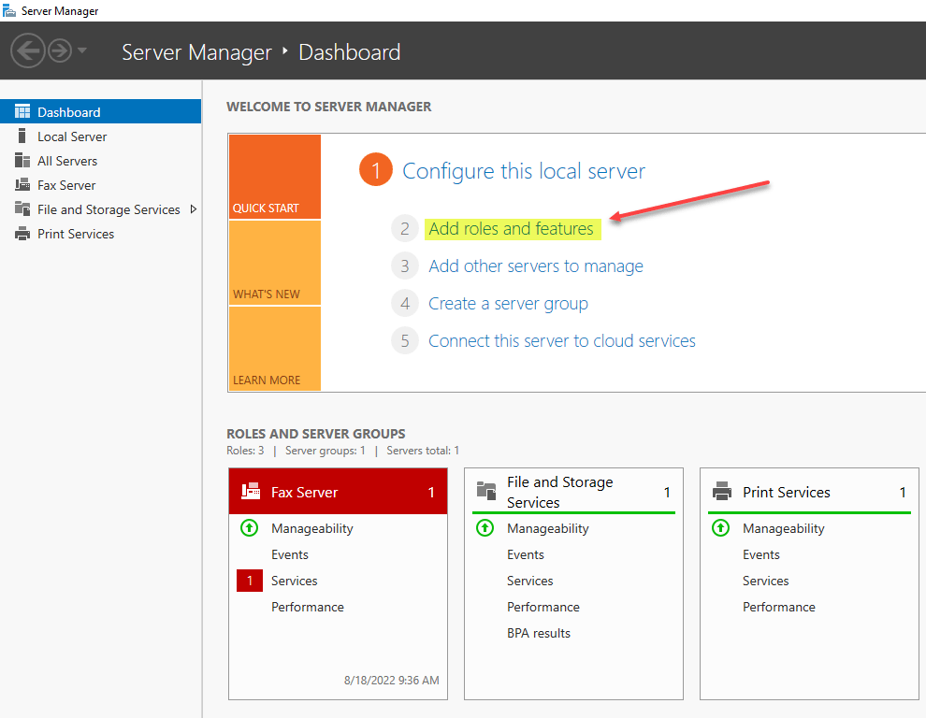Click the All Servers icon in sidebar
The height and width of the screenshot is (718, 926).
click(22, 161)
